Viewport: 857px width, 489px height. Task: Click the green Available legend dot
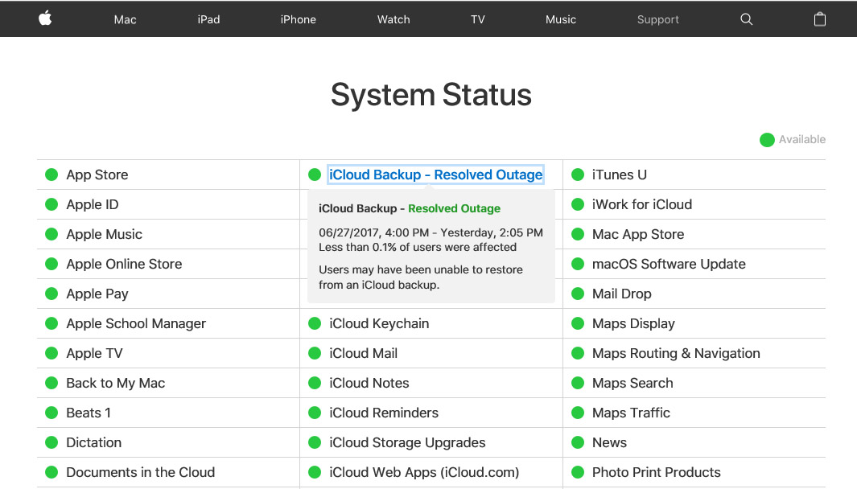point(767,140)
